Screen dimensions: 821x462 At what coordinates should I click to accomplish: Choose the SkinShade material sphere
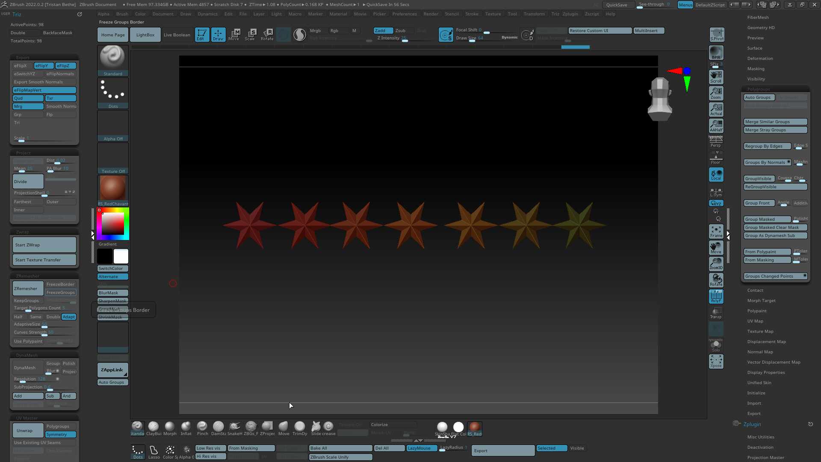(442, 429)
